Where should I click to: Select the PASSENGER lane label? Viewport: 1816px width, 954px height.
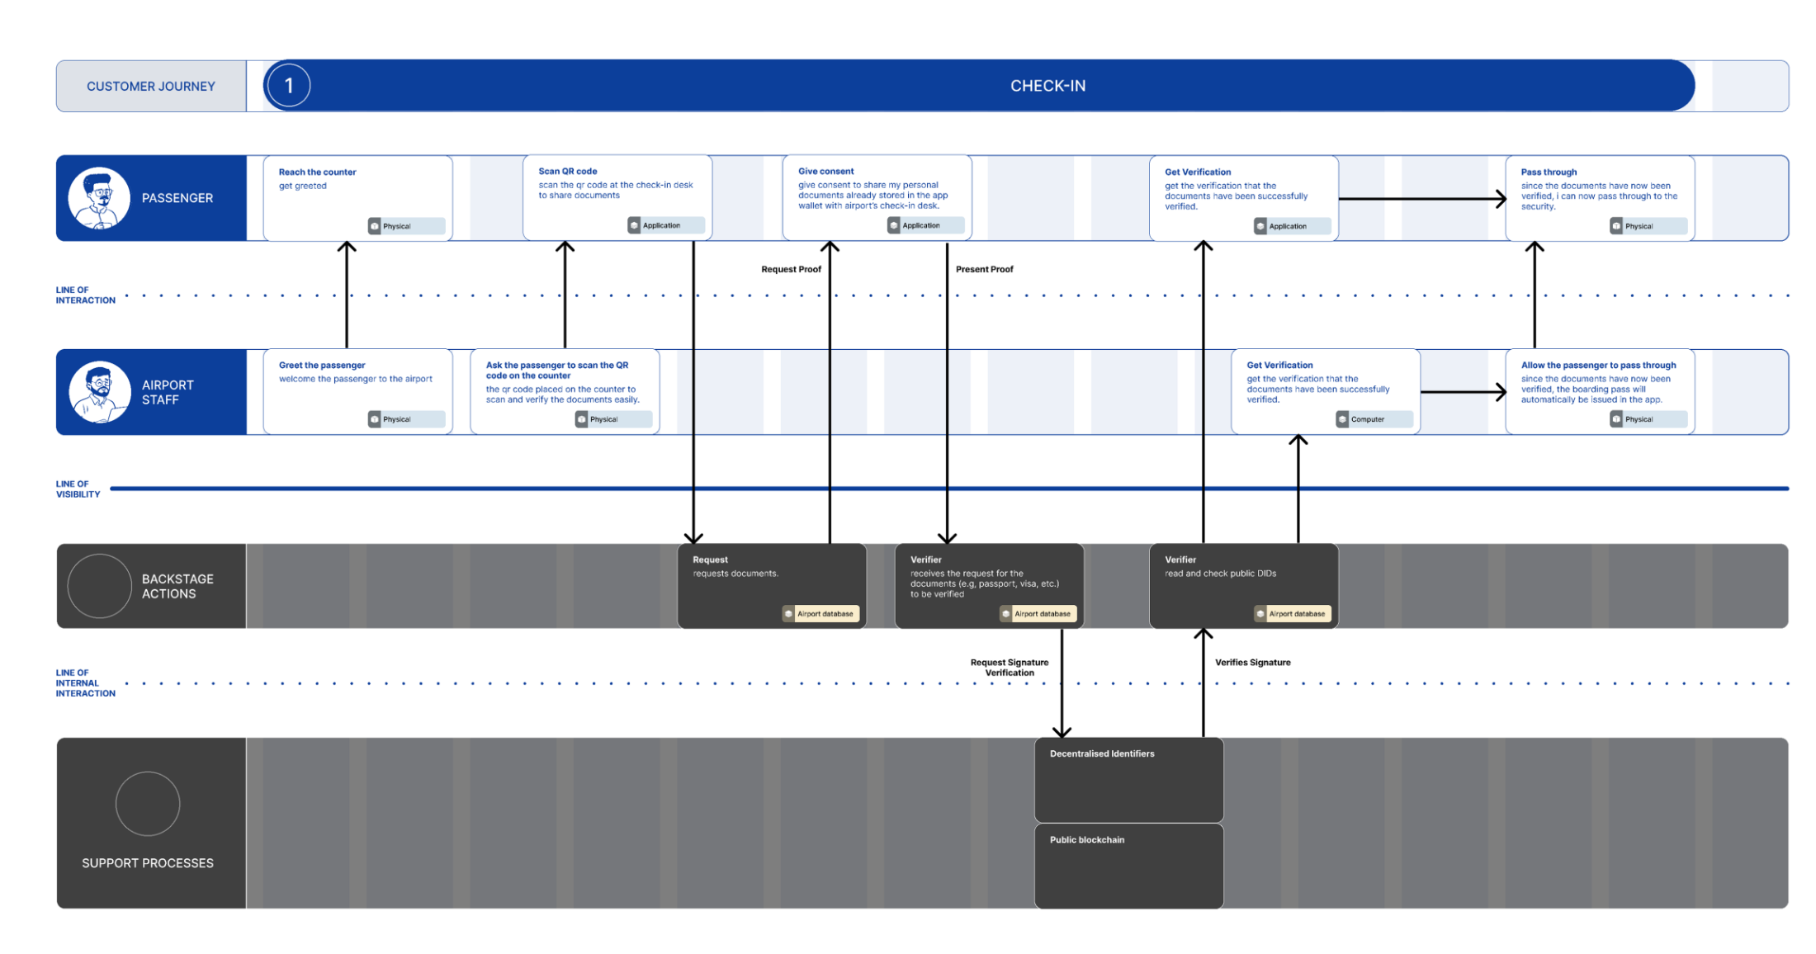(x=177, y=198)
